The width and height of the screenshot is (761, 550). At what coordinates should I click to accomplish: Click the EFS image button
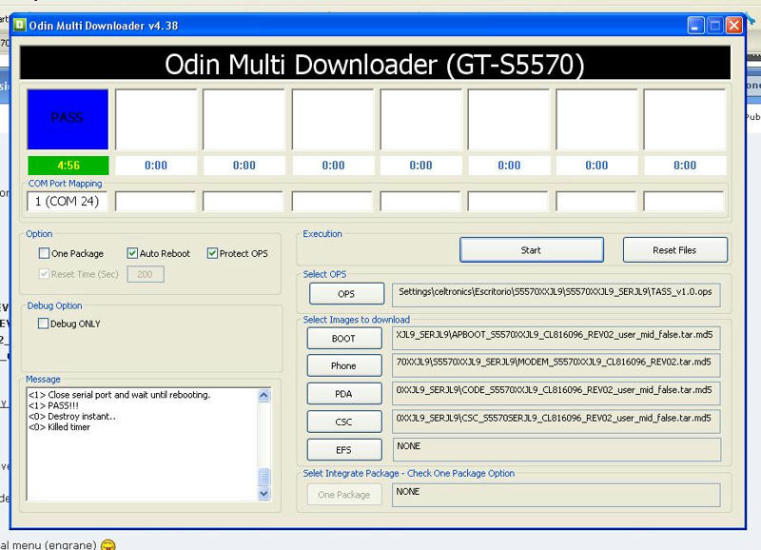coord(344,449)
